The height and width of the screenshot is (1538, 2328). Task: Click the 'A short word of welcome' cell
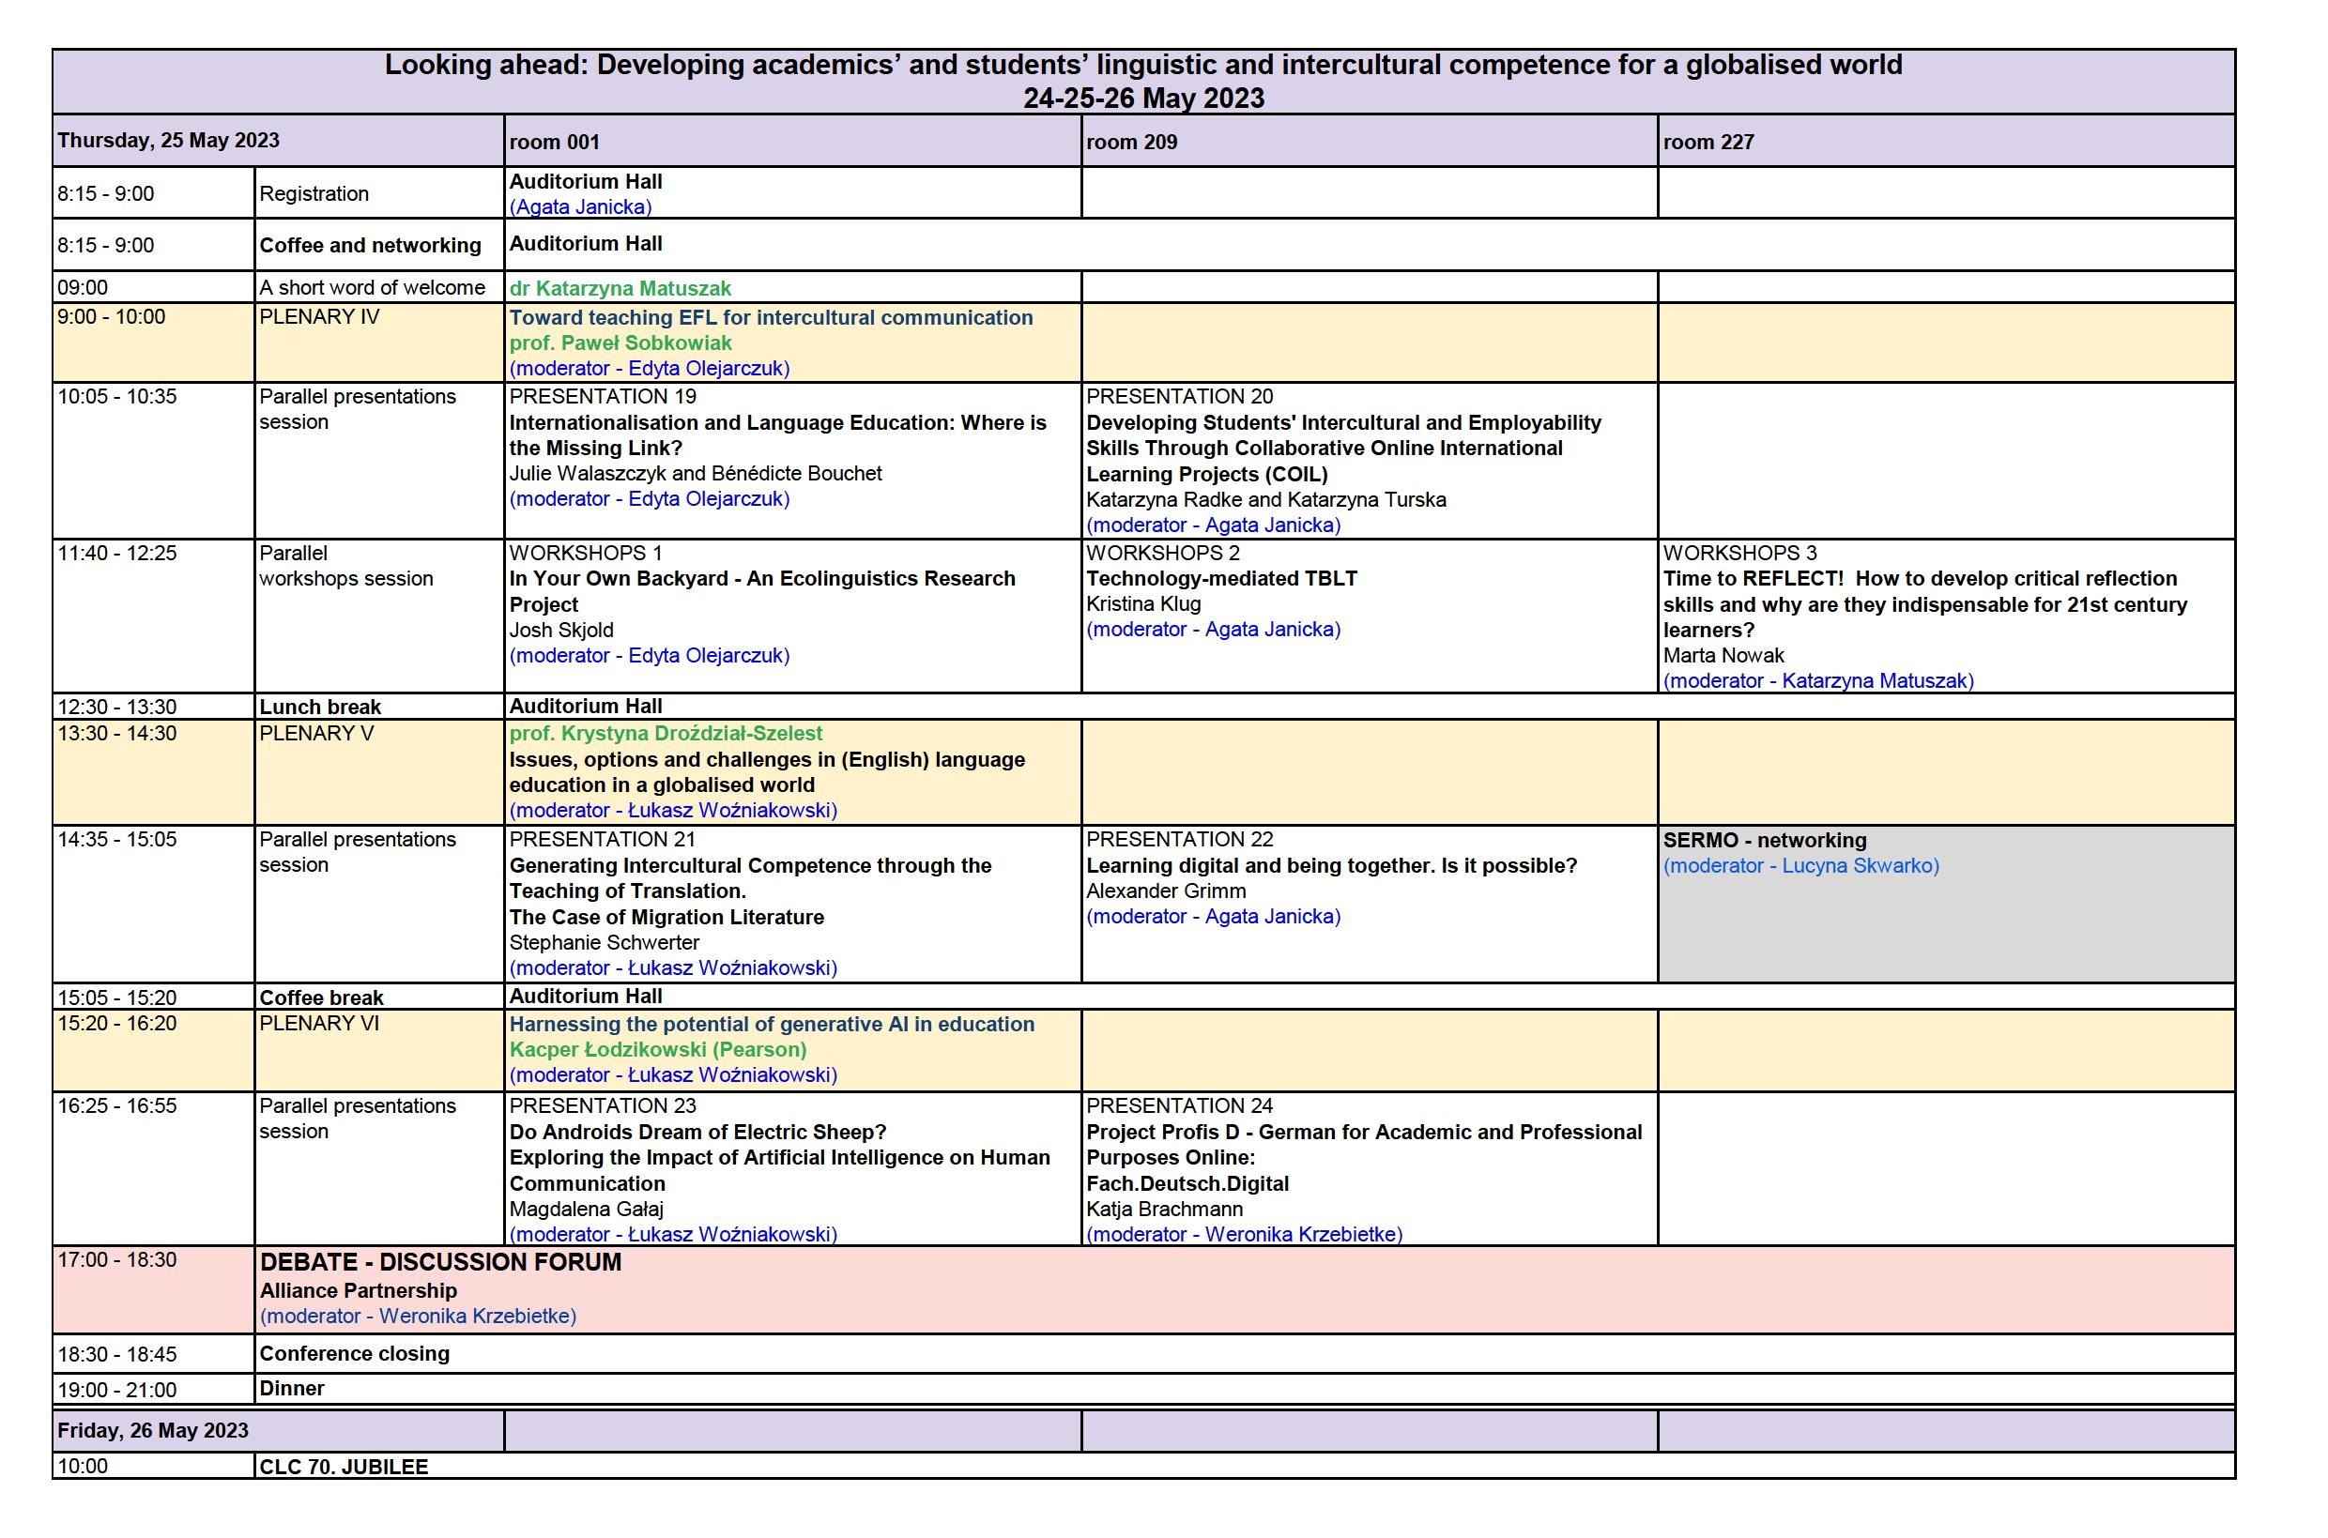point(378,287)
